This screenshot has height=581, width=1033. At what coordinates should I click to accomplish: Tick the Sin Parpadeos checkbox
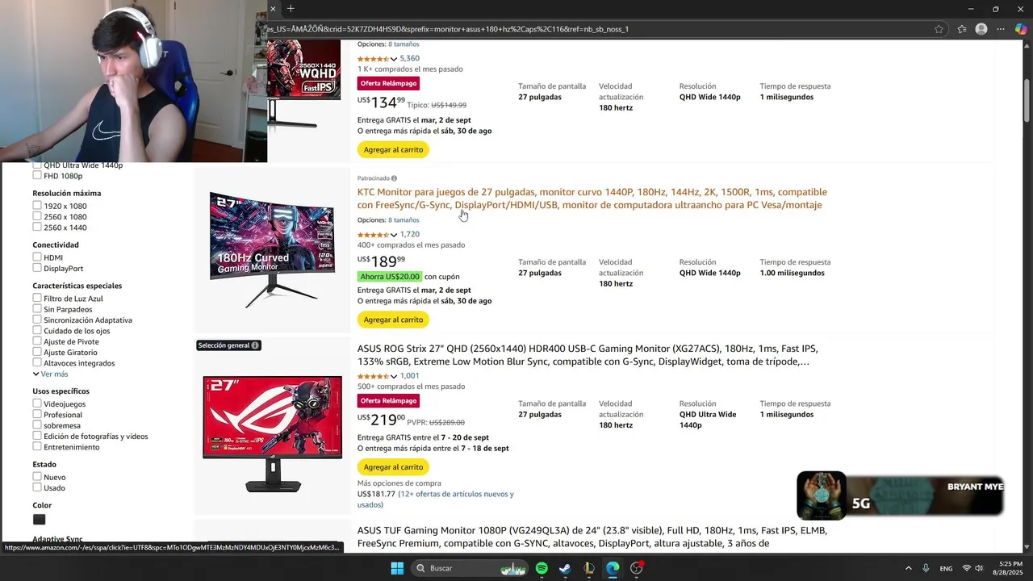click(37, 309)
